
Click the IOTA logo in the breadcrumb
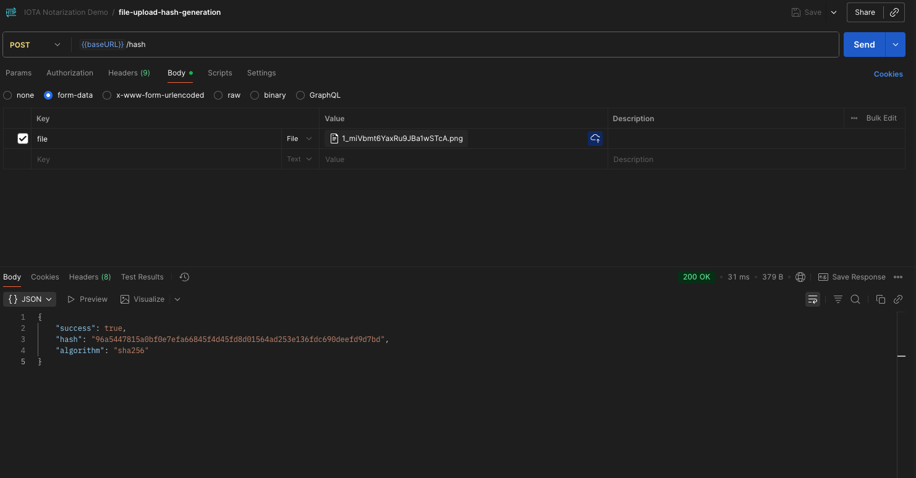pyautogui.click(x=11, y=12)
